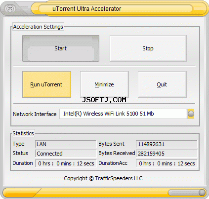Click the DurationAcc value field
The image size is (209, 199).
point(167,163)
